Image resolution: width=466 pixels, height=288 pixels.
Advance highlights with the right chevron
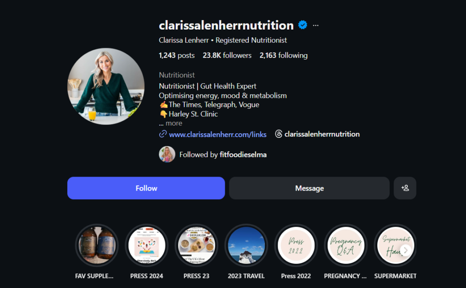[405, 250]
